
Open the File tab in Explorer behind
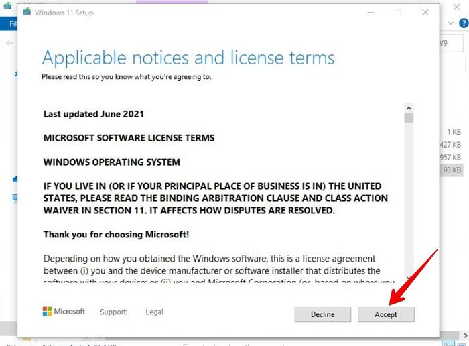point(9,23)
